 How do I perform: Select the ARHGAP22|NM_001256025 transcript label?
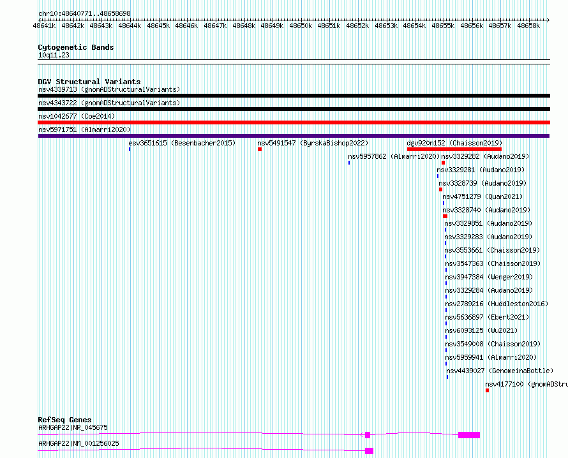tap(78, 443)
